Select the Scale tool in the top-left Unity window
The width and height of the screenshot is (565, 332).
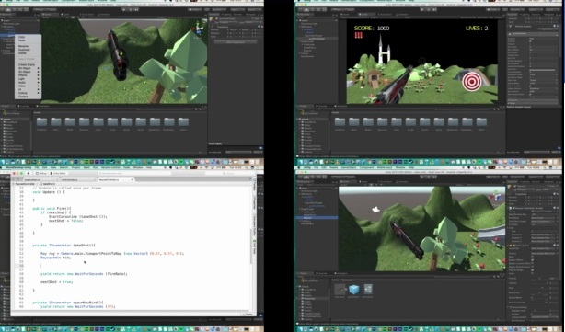[x=20, y=9]
